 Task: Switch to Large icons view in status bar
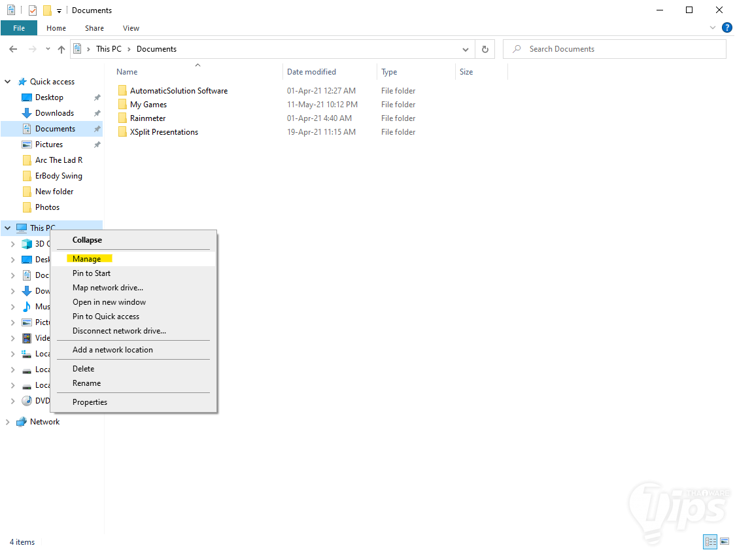click(x=725, y=541)
